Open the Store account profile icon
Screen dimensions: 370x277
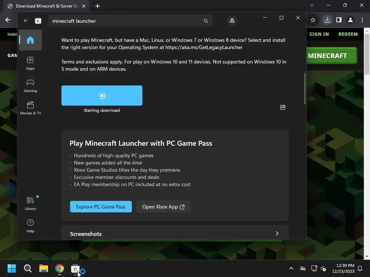pos(232,21)
